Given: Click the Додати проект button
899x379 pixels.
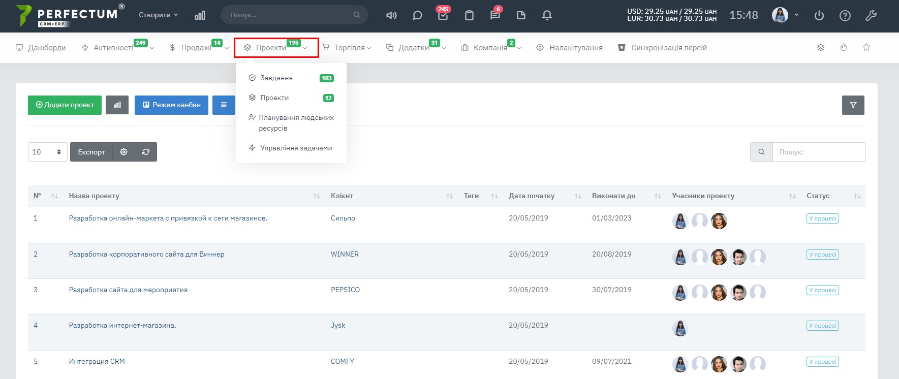Looking at the screenshot, I should (65, 105).
